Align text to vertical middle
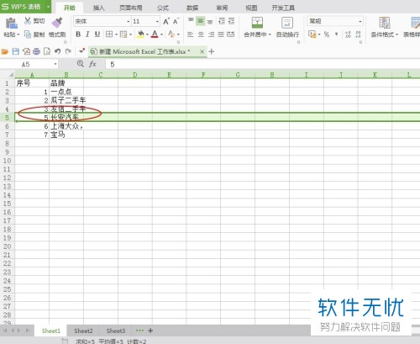This screenshot has width=420, height=344. click(201, 21)
